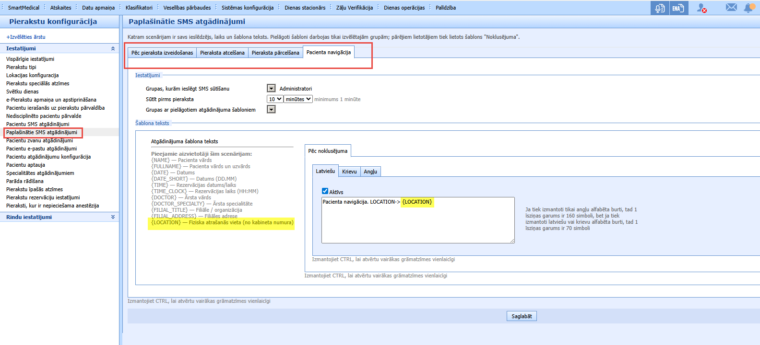Screen dimensions: 760x345
Task: Open the notification bell icon
Action: 748,8
